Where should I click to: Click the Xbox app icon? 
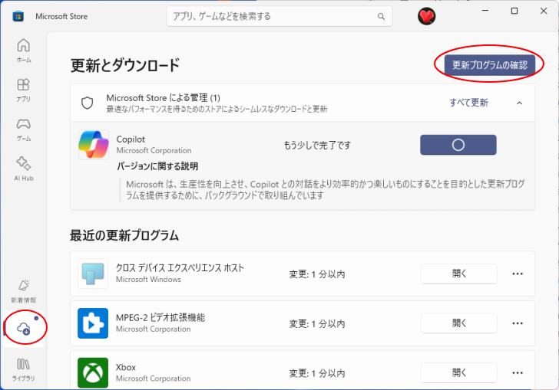(93, 372)
